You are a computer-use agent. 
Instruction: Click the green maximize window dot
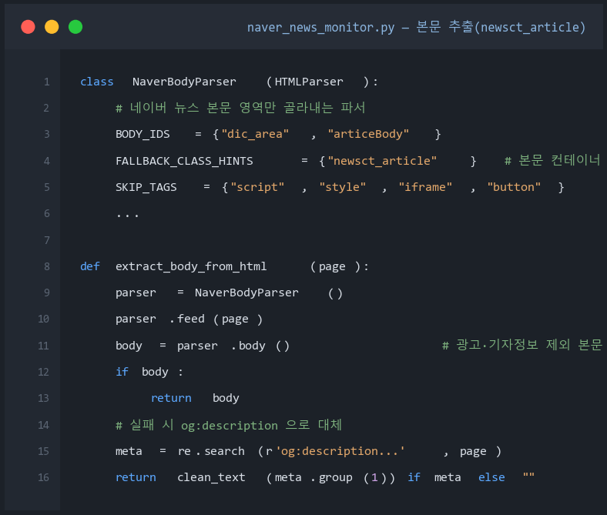(x=75, y=27)
